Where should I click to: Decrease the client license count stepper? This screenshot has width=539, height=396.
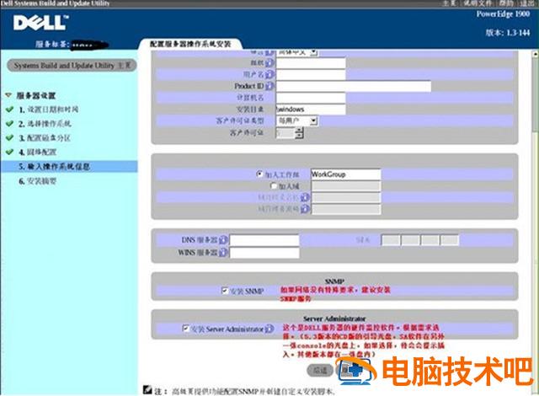(300, 136)
